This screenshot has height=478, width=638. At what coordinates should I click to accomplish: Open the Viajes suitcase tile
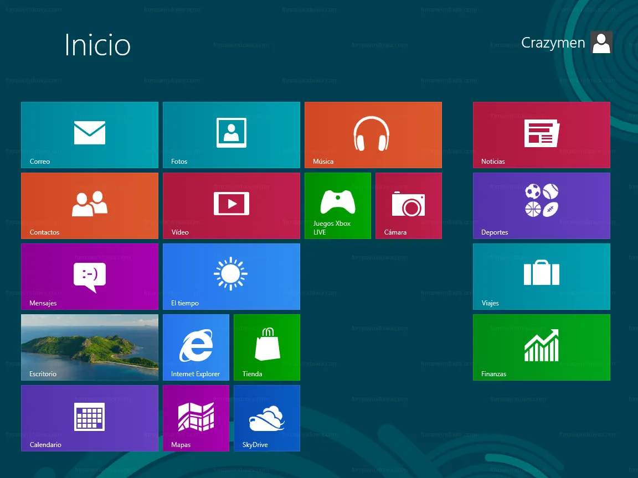tap(541, 277)
